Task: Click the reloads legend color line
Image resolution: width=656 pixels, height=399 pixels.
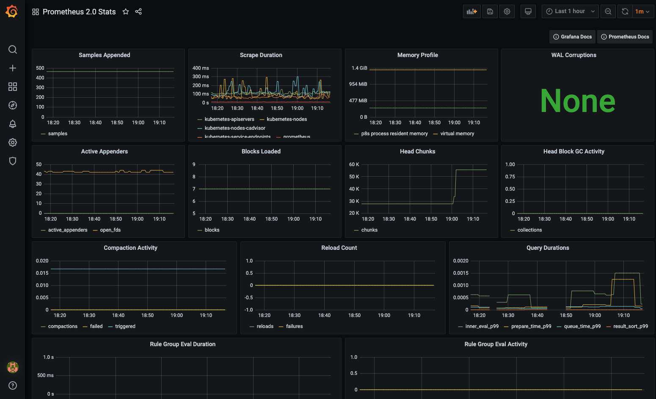Action: [252, 326]
